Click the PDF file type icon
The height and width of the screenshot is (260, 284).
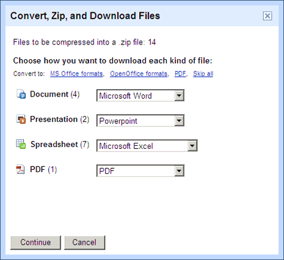click(x=20, y=169)
